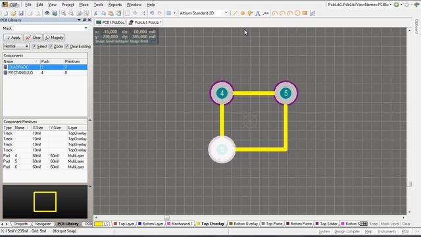Toggle the Clear Existing checkbox

click(x=67, y=46)
